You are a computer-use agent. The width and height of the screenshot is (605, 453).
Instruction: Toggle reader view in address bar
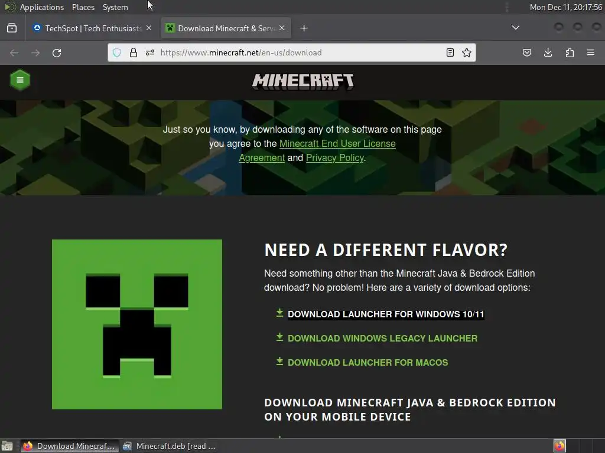[450, 52]
